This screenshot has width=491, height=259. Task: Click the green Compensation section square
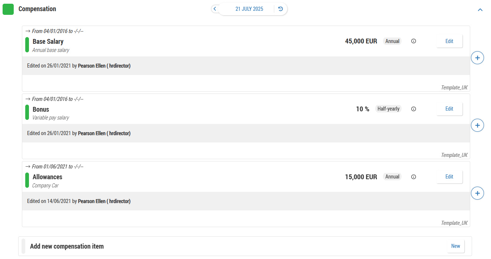click(x=8, y=9)
